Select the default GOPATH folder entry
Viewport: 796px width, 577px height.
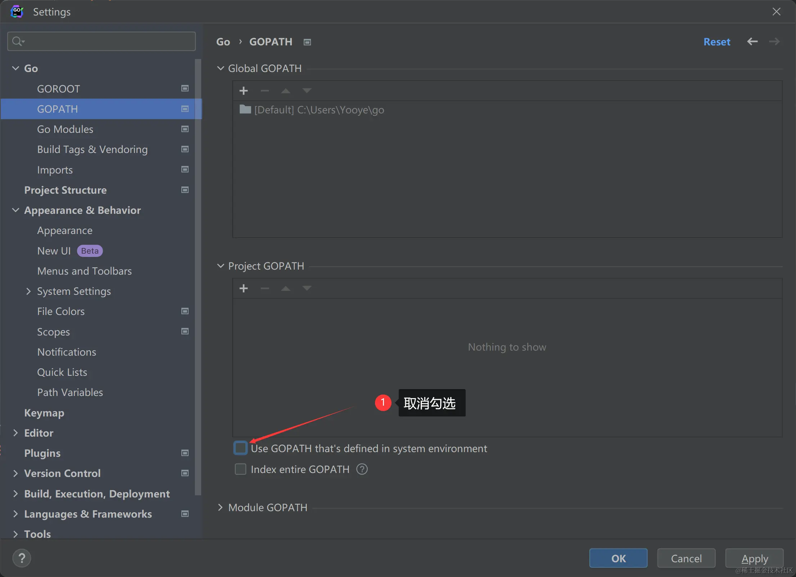318,110
